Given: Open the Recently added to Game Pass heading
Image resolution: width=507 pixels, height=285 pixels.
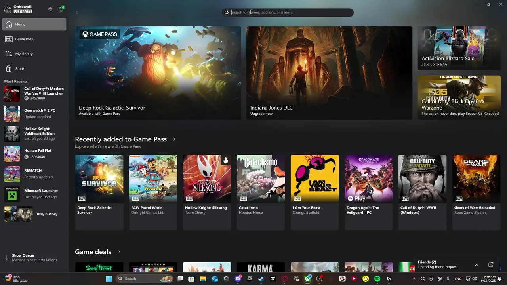Looking at the screenshot, I should point(121,139).
